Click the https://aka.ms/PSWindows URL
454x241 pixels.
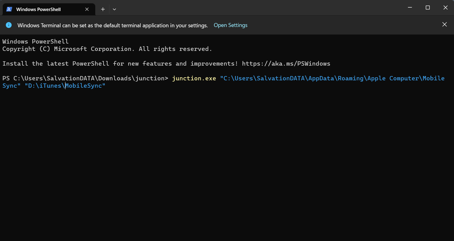[x=286, y=63]
